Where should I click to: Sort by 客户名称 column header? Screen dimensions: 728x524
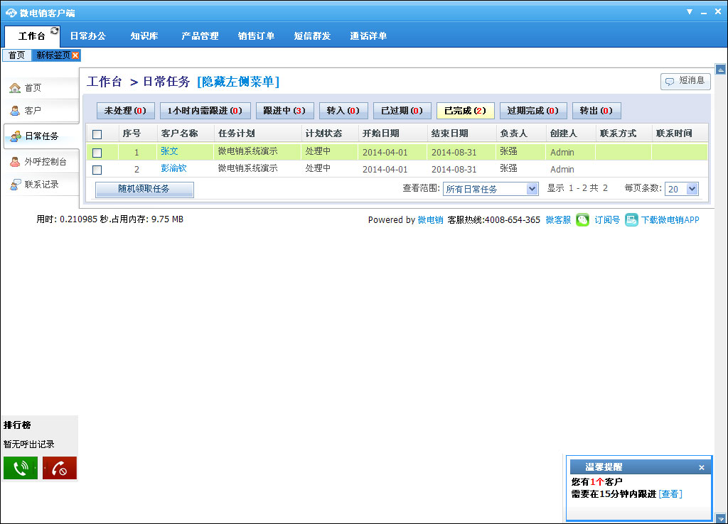click(x=180, y=133)
